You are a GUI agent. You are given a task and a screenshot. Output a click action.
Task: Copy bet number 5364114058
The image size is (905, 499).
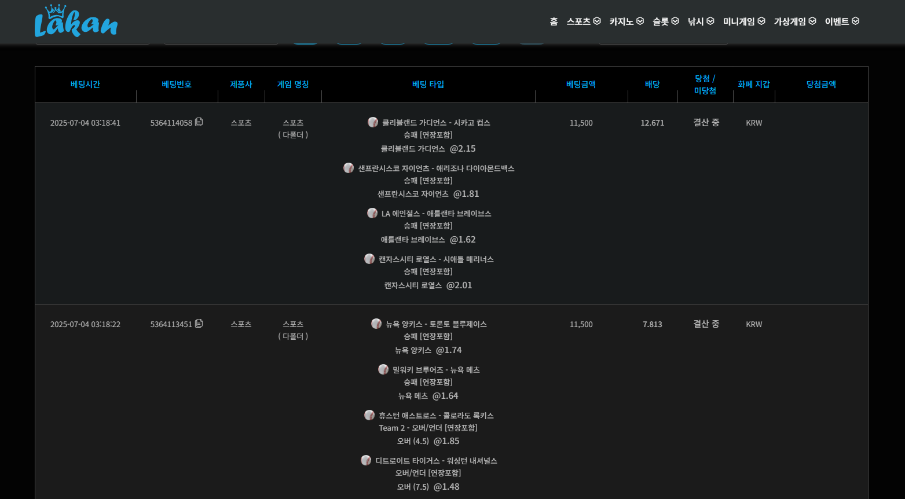(199, 122)
